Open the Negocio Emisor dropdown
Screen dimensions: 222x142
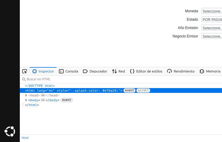coord(212,36)
